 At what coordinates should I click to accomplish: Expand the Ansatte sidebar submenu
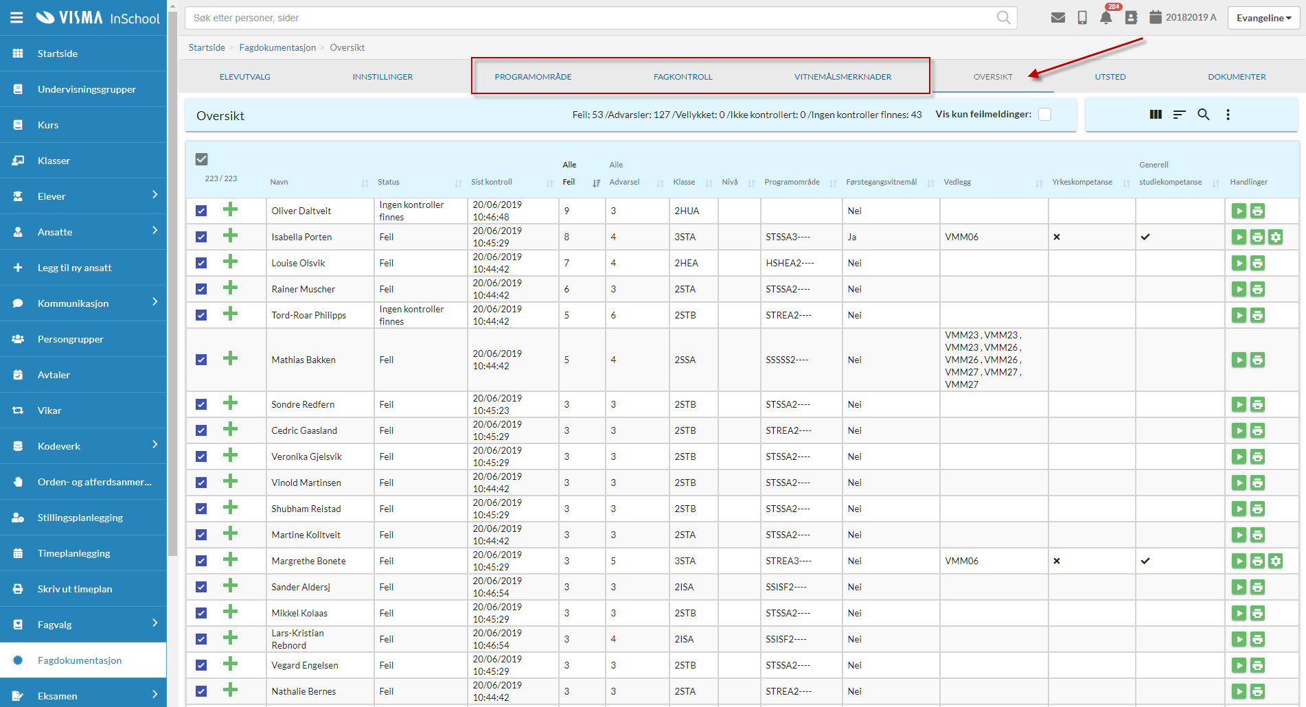click(x=154, y=231)
